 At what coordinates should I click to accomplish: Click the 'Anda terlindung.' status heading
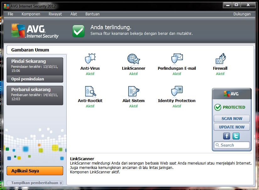(111, 27)
